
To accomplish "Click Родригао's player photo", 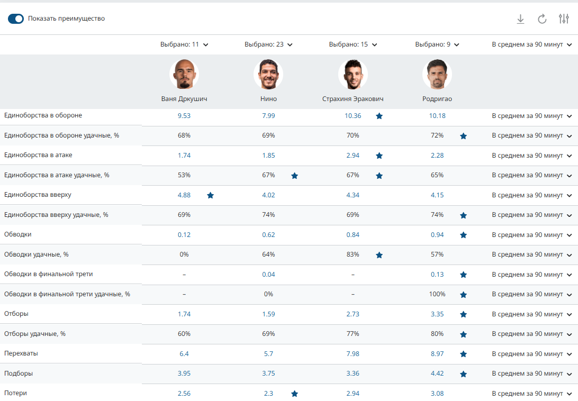I will coord(437,75).
